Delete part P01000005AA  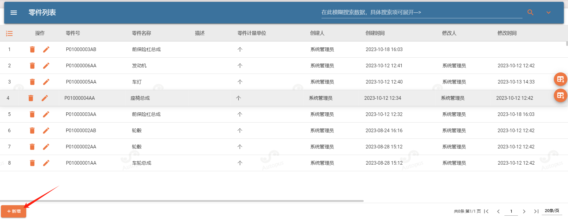click(x=32, y=82)
